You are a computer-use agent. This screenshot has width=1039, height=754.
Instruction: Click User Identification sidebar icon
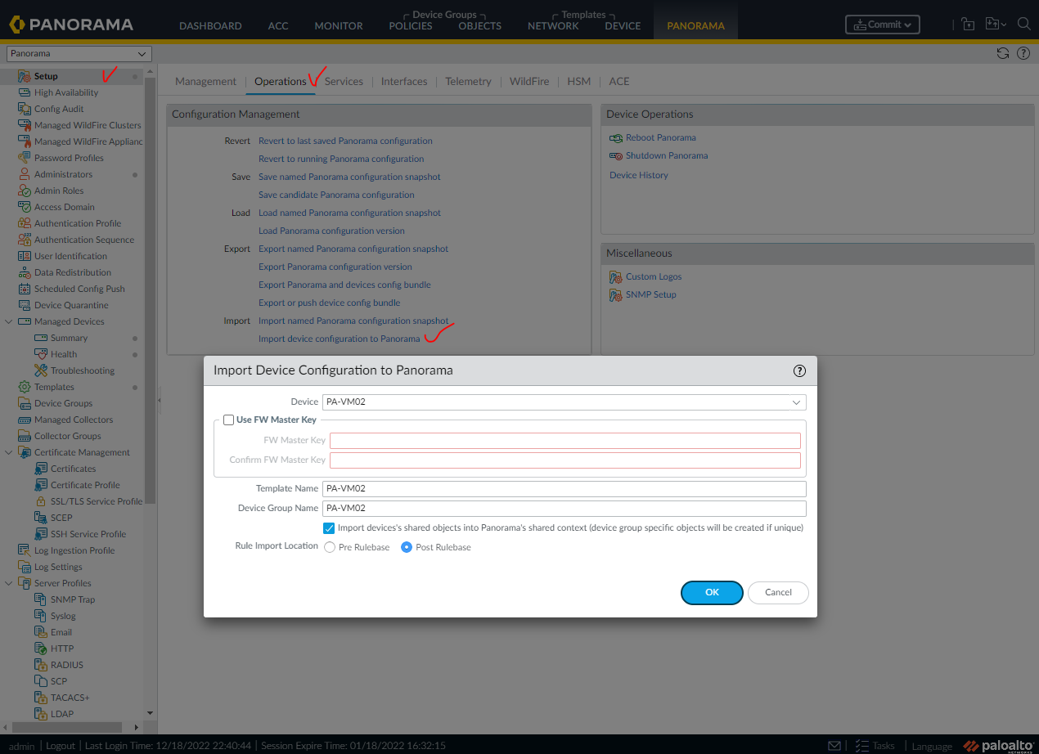tap(25, 256)
